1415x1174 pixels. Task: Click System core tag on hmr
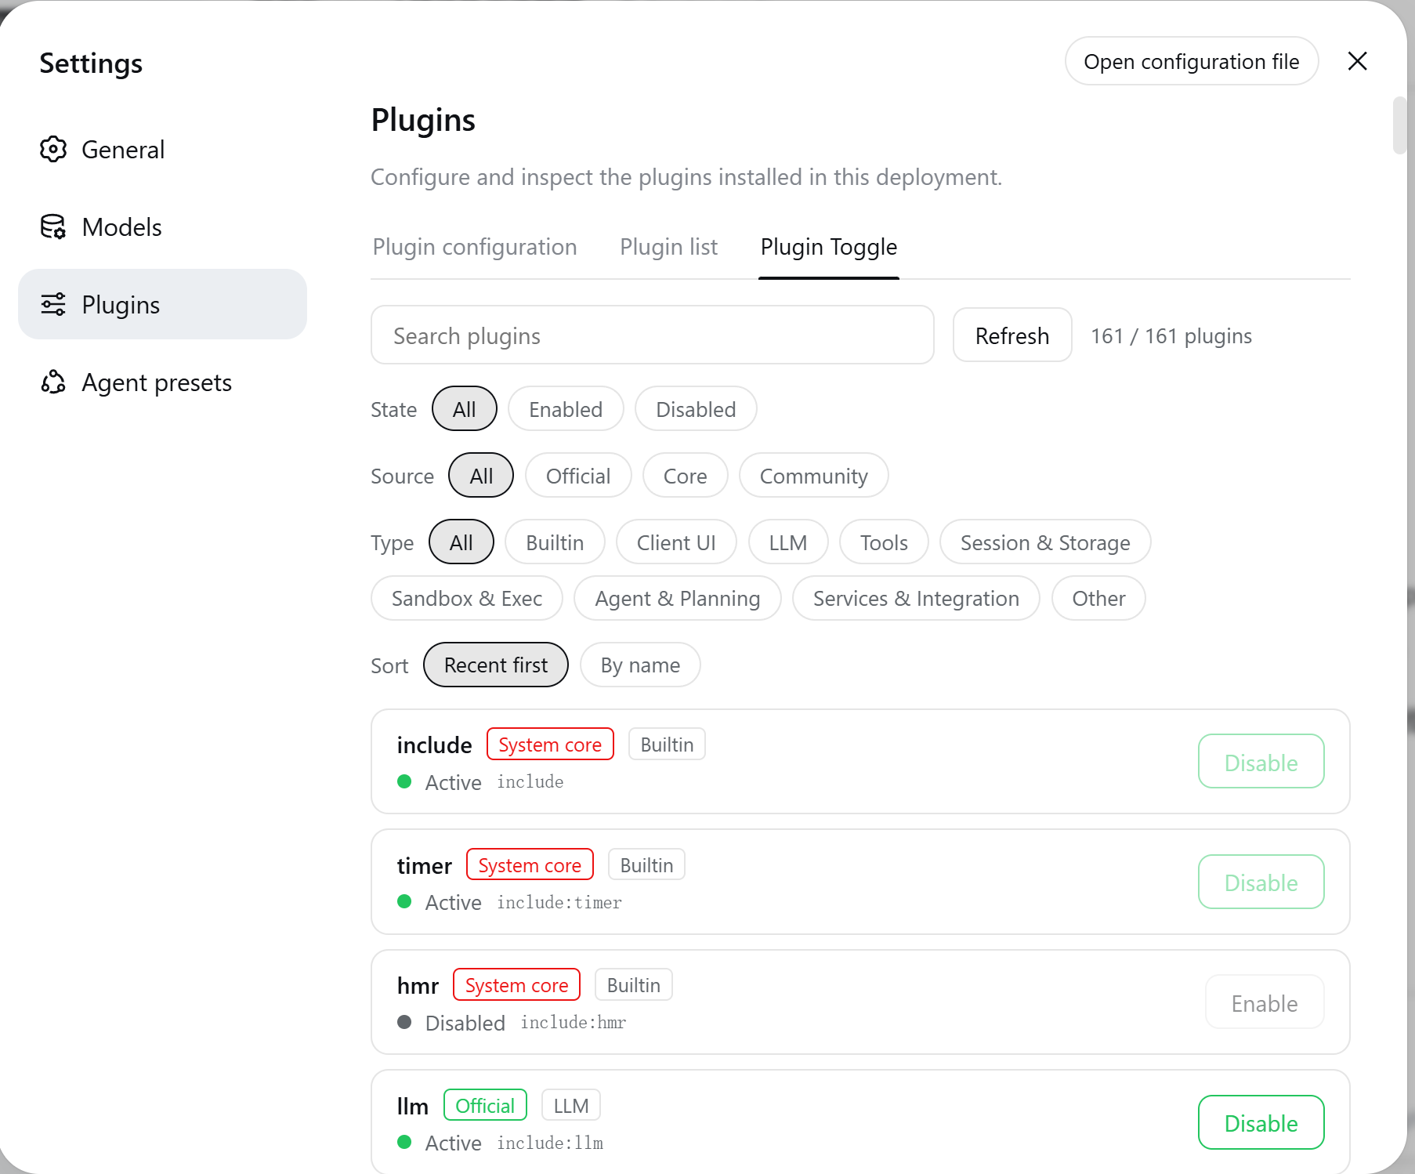click(516, 985)
